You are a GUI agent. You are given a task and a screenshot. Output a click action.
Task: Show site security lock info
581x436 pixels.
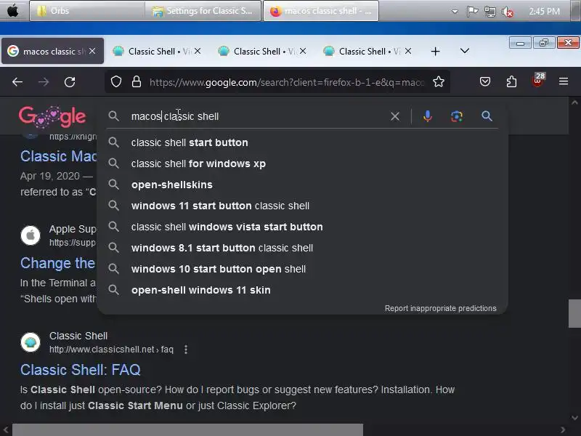click(137, 81)
